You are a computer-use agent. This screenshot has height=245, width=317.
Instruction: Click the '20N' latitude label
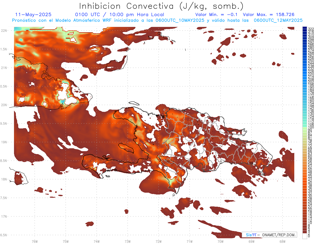point(4,105)
